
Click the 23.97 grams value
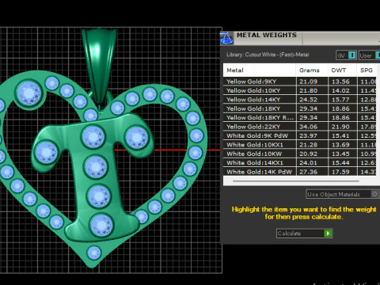[308, 135]
